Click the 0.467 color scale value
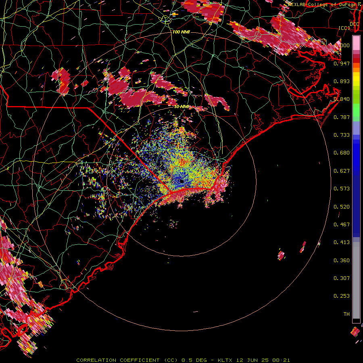The width and height of the screenshot is (363, 363). tap(342, 224)
